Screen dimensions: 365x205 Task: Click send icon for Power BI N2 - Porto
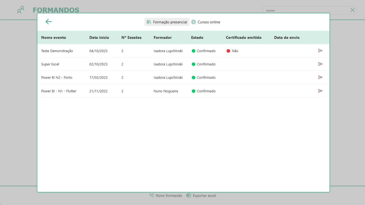pyautogui.click(x=320, y=77)
